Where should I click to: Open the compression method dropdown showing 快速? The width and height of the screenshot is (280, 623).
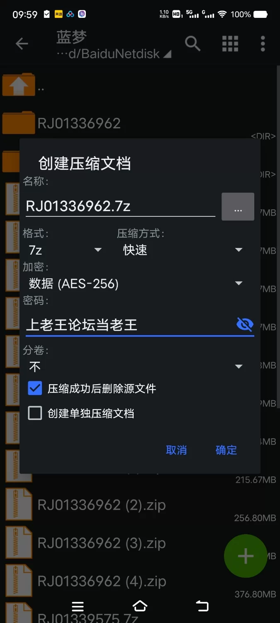(182, 250)
